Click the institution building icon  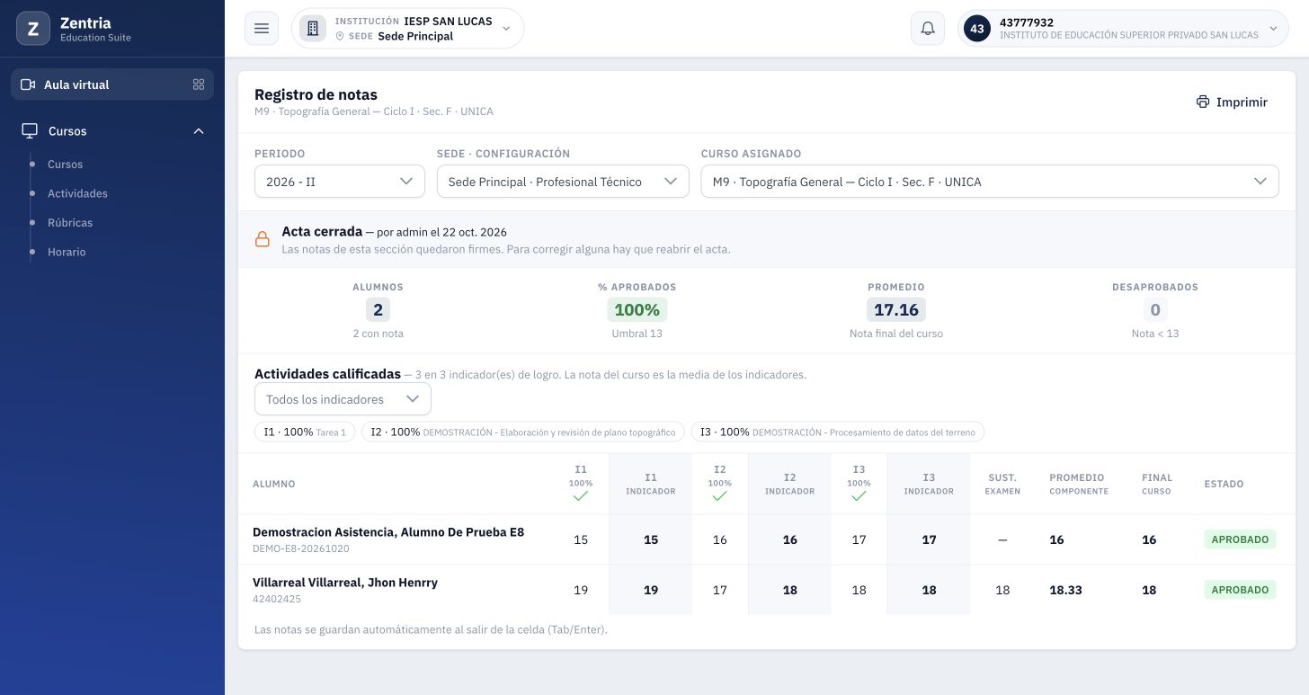[x=313, y=29]
